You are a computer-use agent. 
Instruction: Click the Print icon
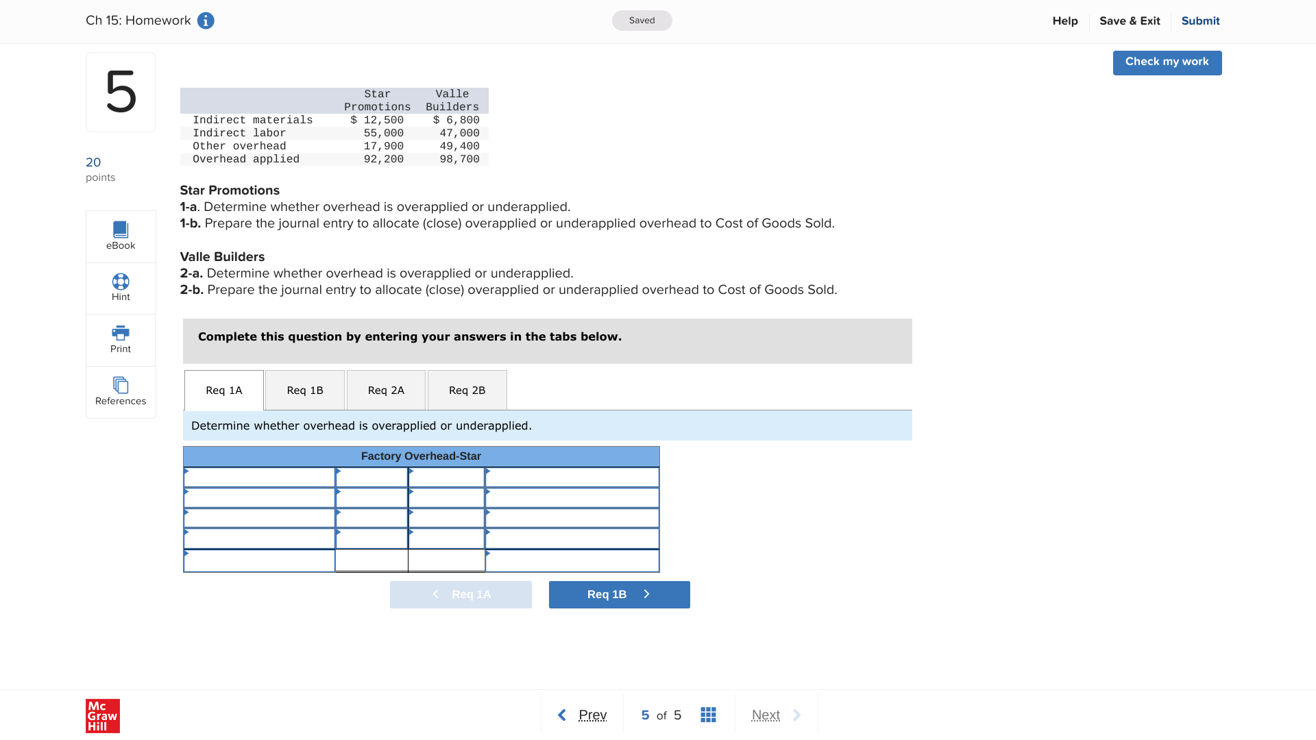click(121, 333)
